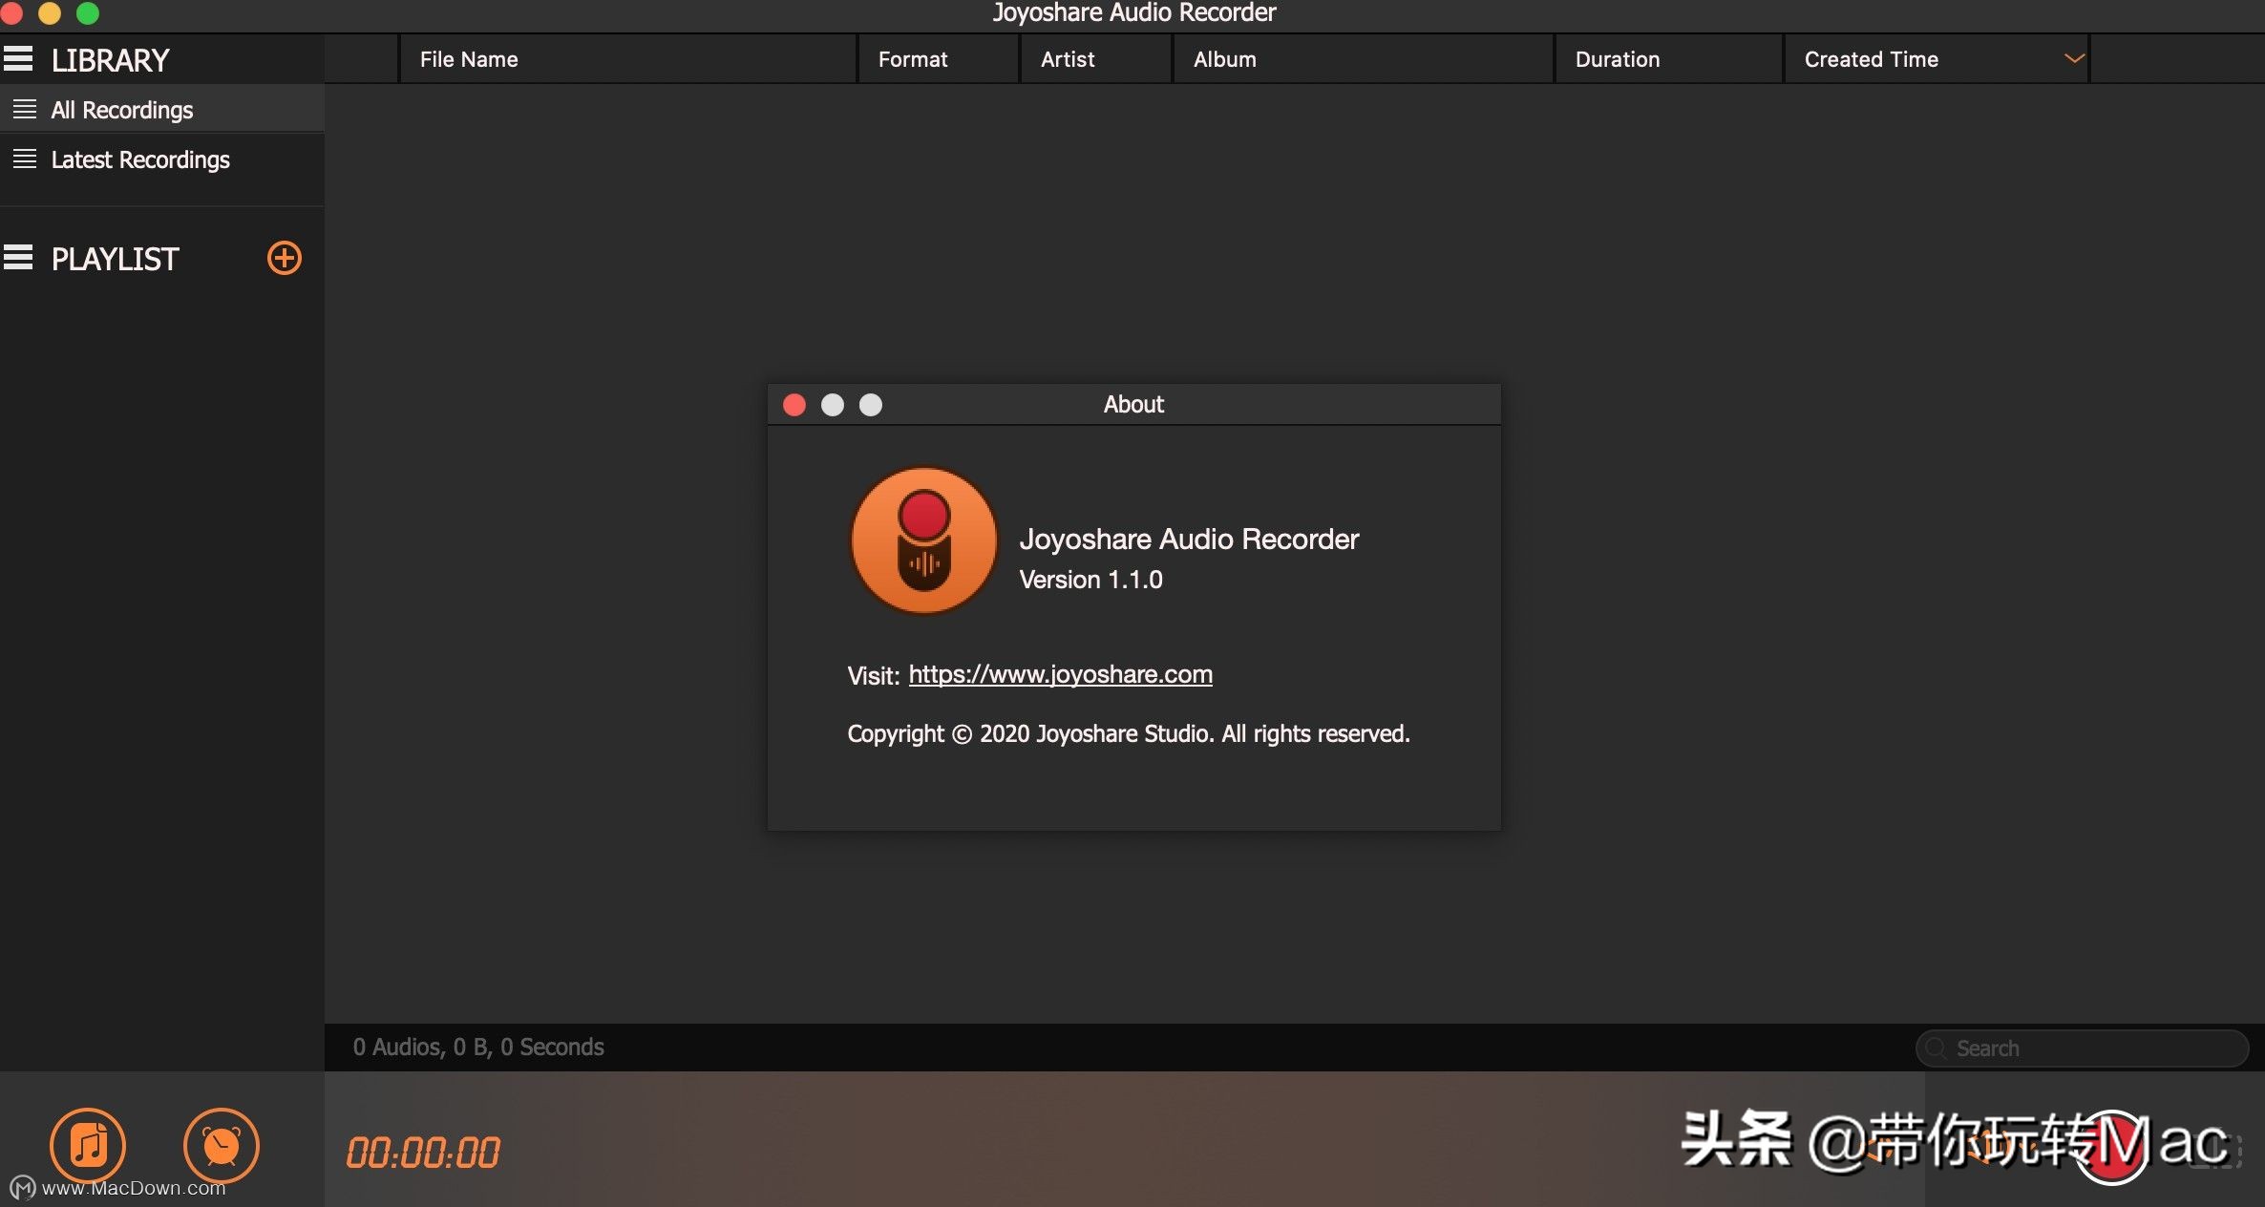Click the Duration column header
Image resolution: width=2265 pixels, height=1207 pixels.
click(1618, 60)
